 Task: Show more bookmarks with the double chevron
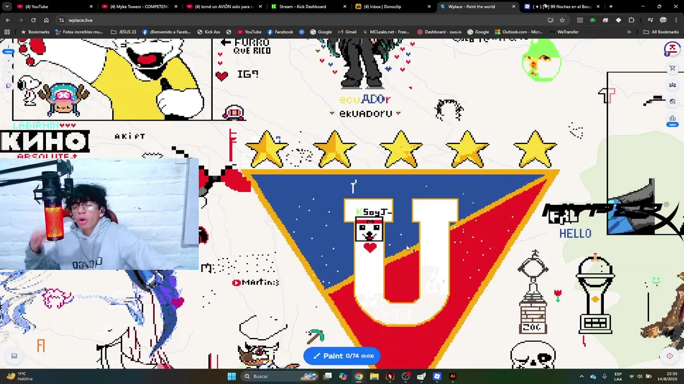pos(629,32)
